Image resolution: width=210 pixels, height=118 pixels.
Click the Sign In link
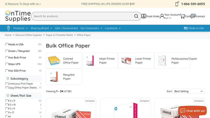point(168,18)
